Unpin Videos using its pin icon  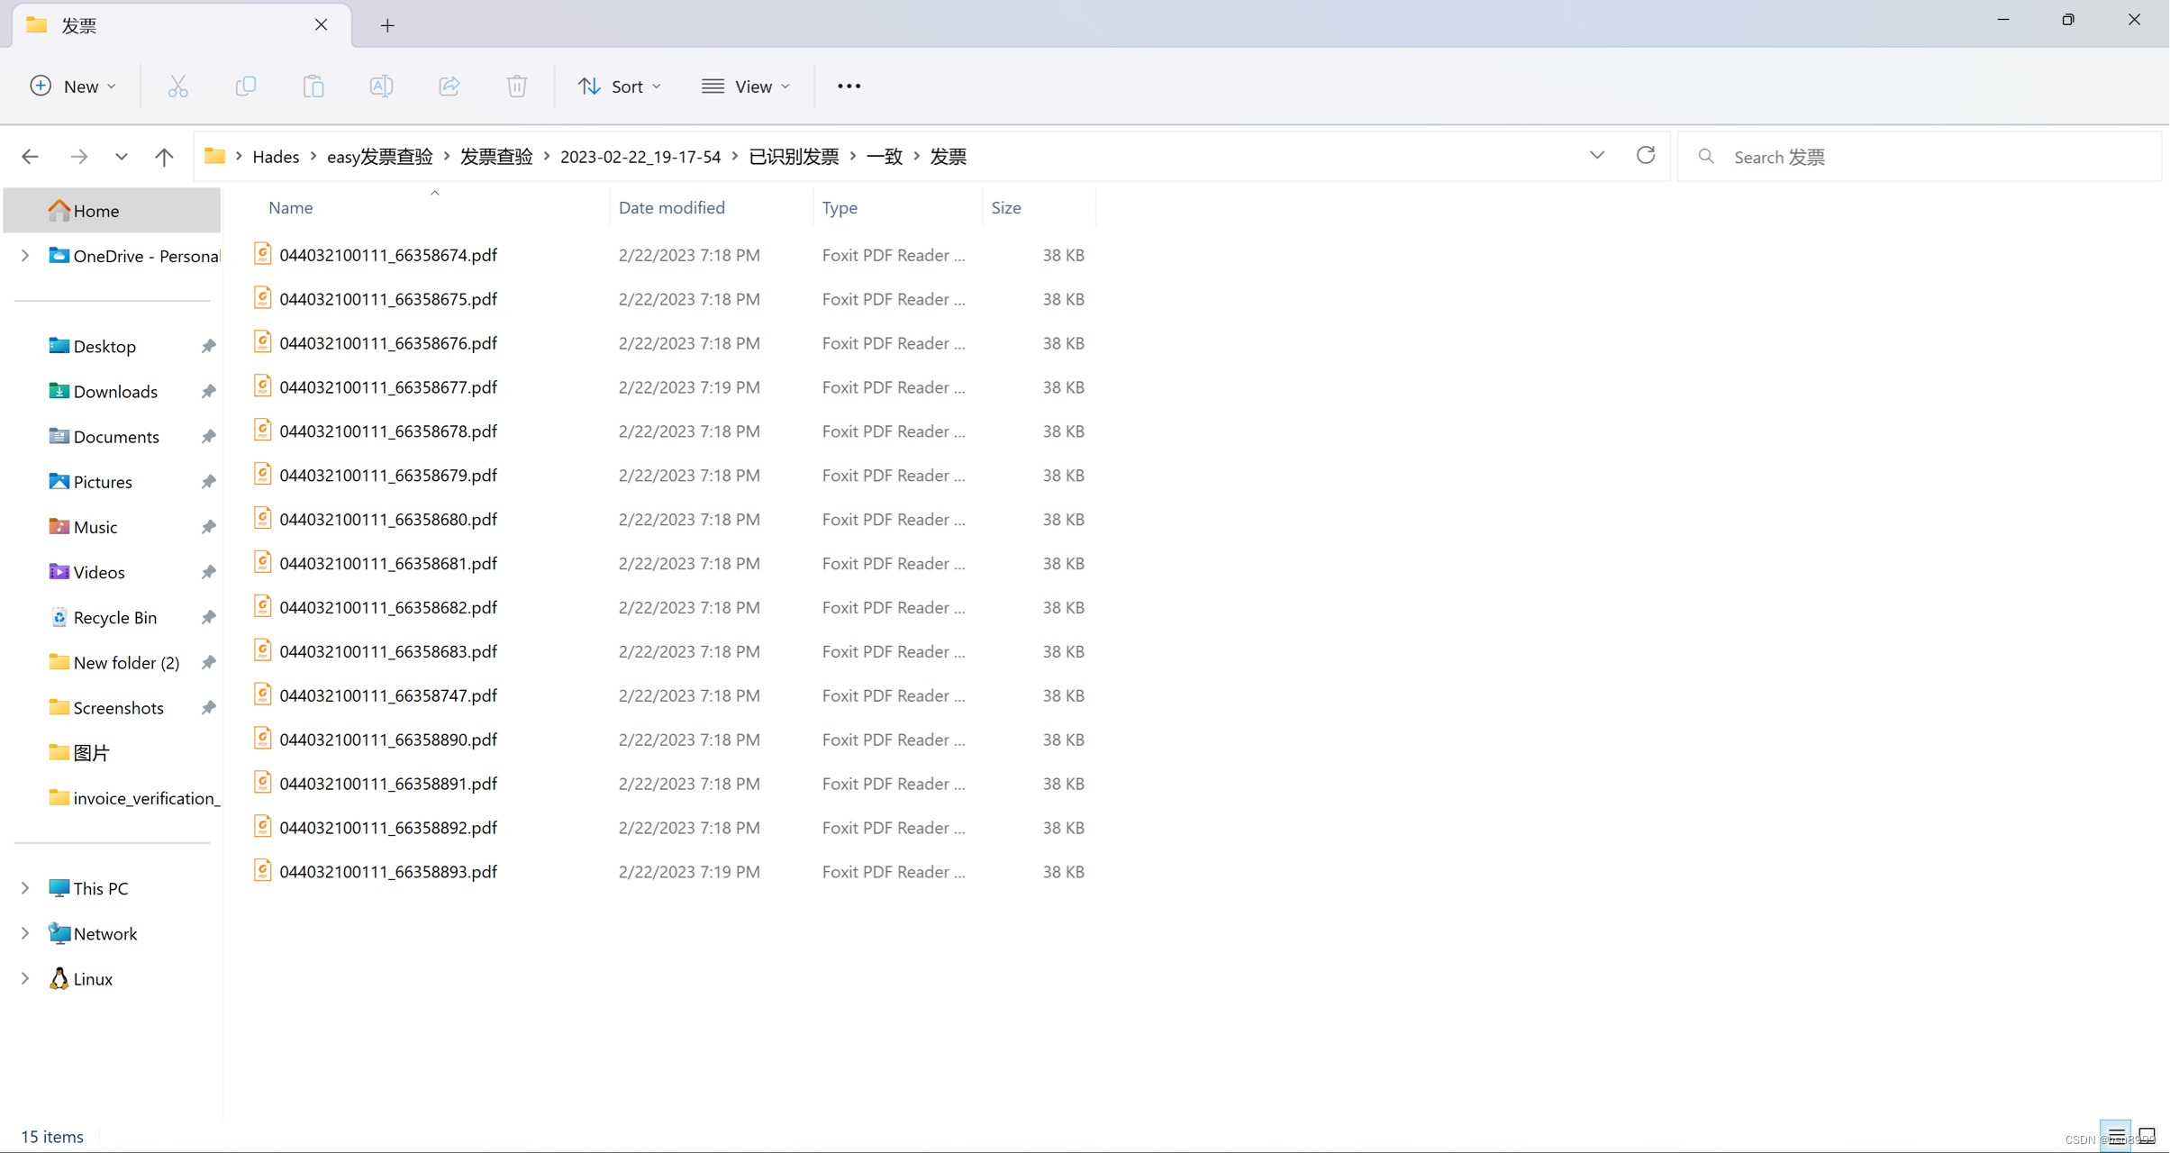point(208,572)
